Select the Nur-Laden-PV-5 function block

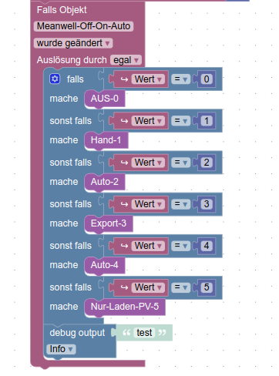[x=125, y=307]
